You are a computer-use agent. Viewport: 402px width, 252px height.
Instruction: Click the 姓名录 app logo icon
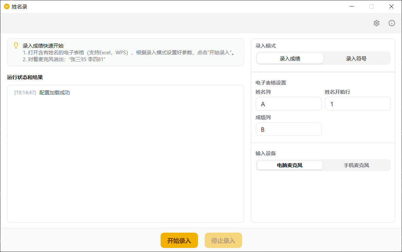pos(7,6)
